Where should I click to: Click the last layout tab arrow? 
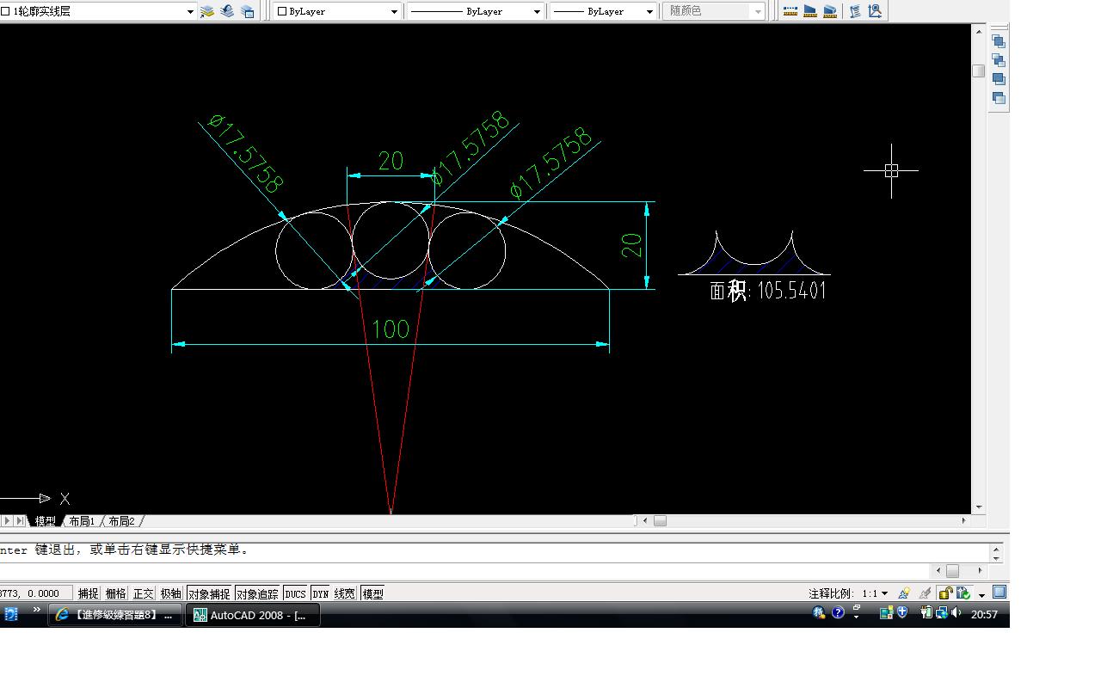(20, 521)
